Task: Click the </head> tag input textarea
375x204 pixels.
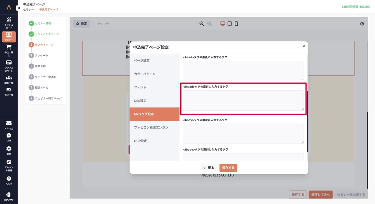Action: point(243,100)
